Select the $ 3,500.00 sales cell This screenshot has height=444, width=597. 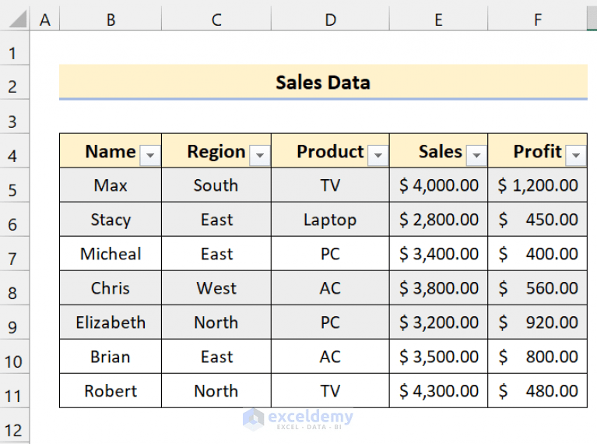[x=439, y=357]
